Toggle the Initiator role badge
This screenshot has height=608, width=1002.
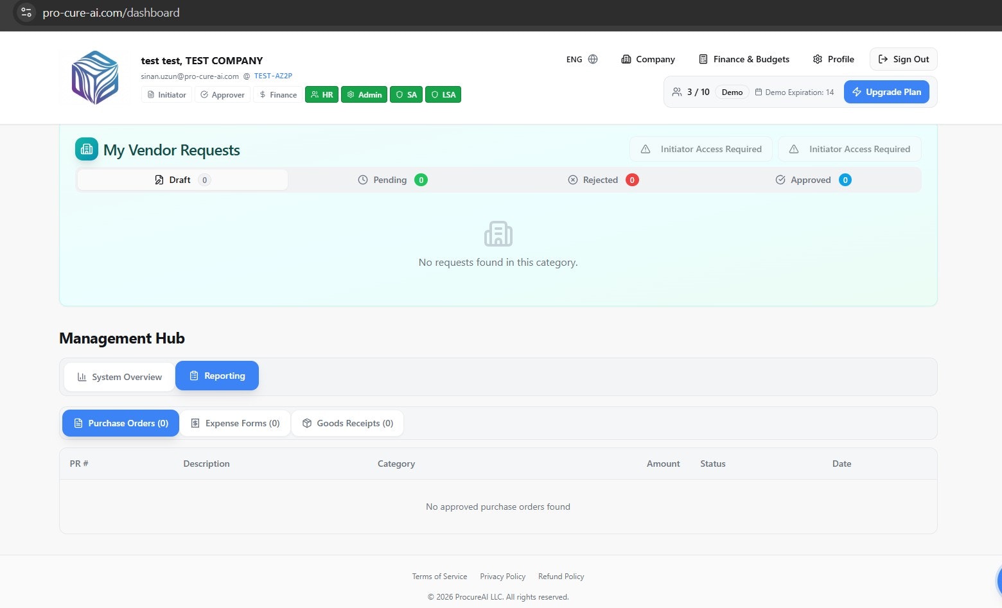pyautogui.click(x=166, y=94)
